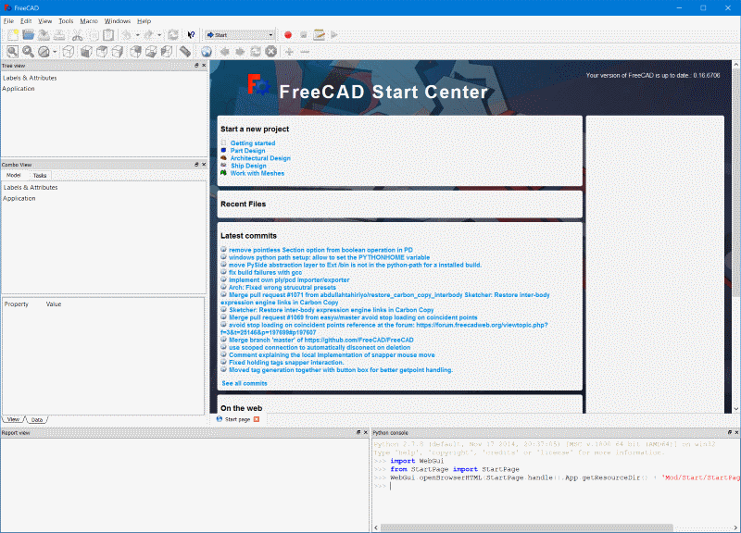Open a file using the folder icon
Screen dimensions: 741x533
[29, 35]
